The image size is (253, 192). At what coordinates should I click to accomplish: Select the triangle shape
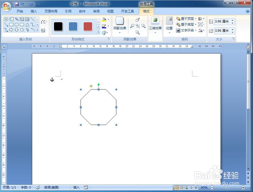click(x=27, y=25)
